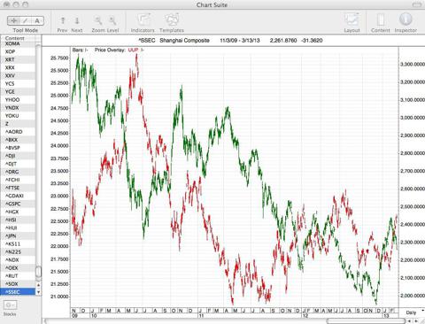The width and height of the screenshot is (425, 324).
Task: Open the Daily interval dropdown
Action: click(414, 312)
